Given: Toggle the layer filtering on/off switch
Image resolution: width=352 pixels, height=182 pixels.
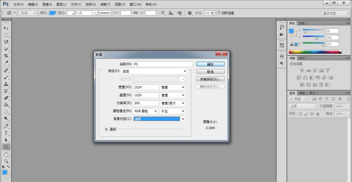Looking at the screenshot, I should point(348,99).
